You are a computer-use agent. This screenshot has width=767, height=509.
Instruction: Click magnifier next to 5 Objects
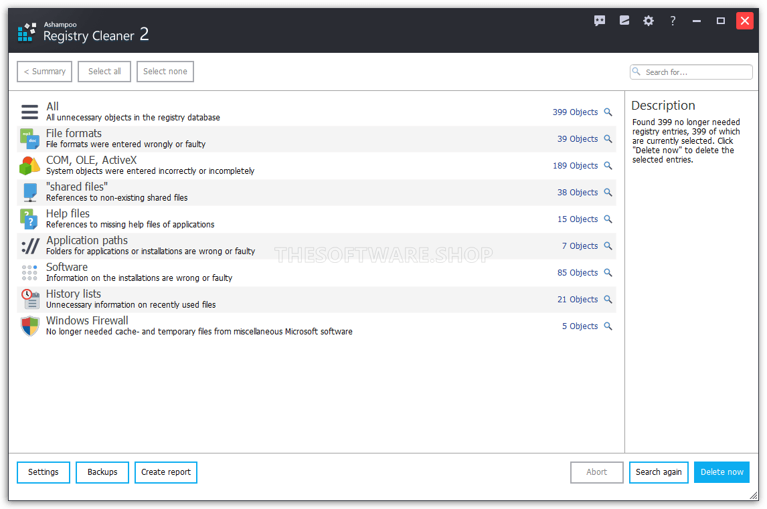pos(608,326)
